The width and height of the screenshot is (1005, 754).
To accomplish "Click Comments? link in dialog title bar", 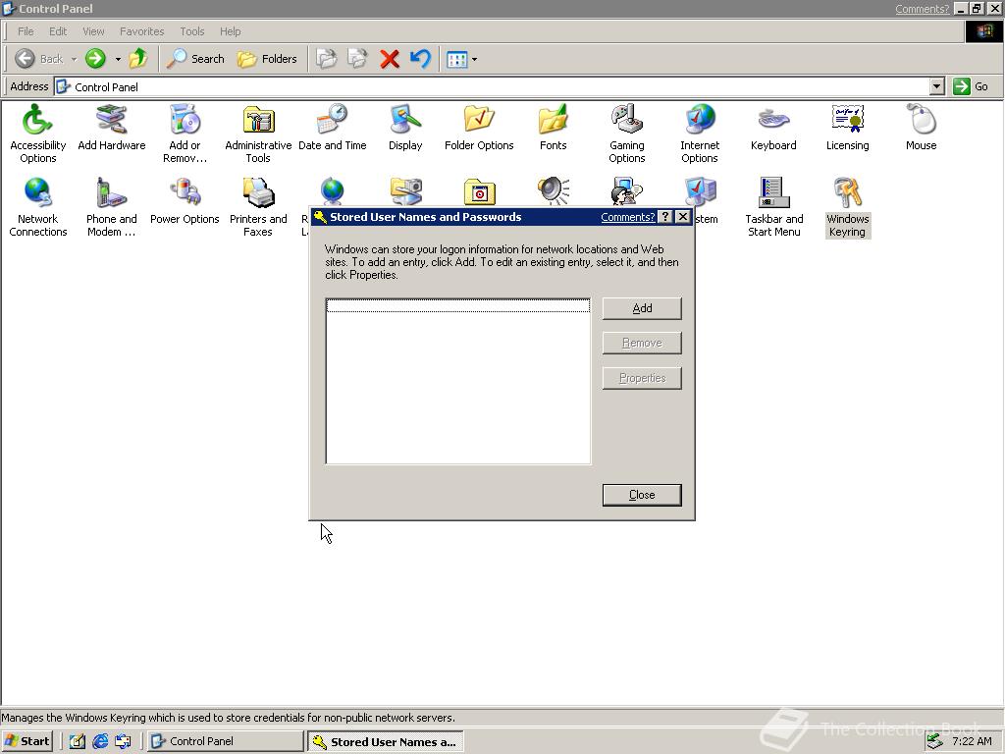I will coord(627,217).
